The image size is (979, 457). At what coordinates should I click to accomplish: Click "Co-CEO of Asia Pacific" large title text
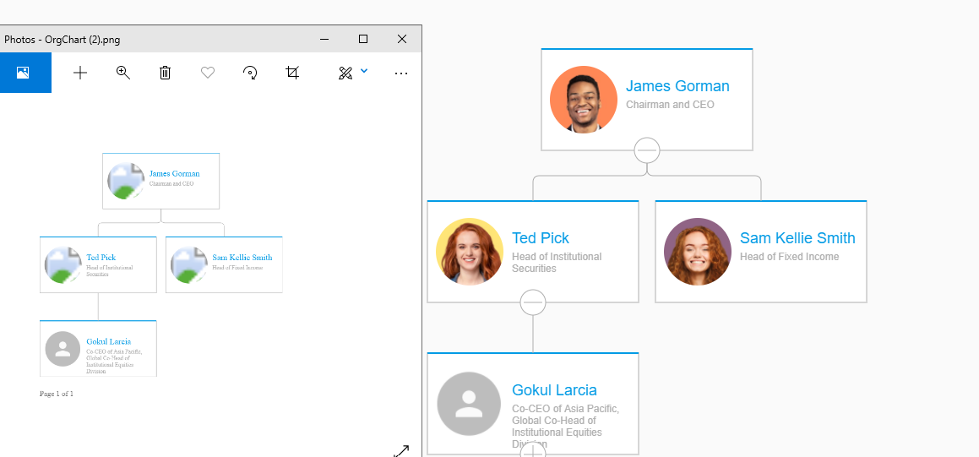click(565, 409)
